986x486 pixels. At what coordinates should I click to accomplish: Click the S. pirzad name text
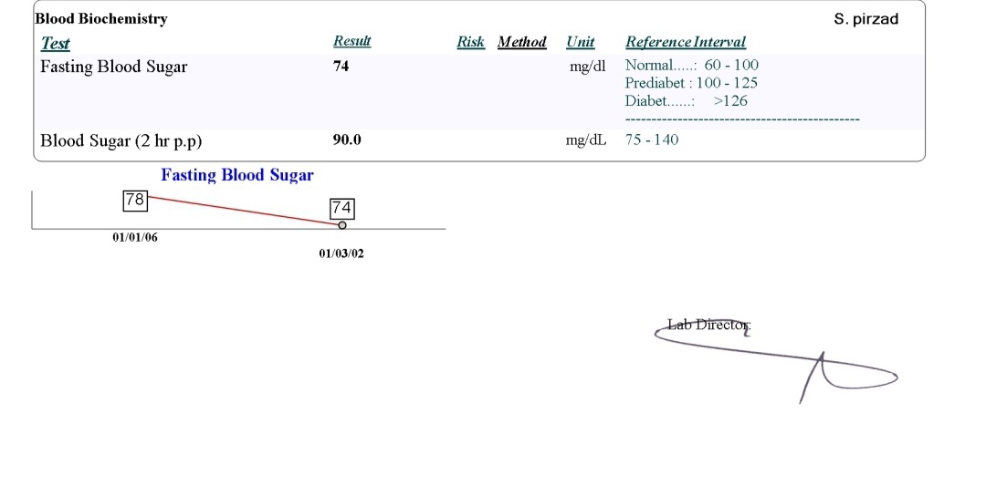(865, 19)
